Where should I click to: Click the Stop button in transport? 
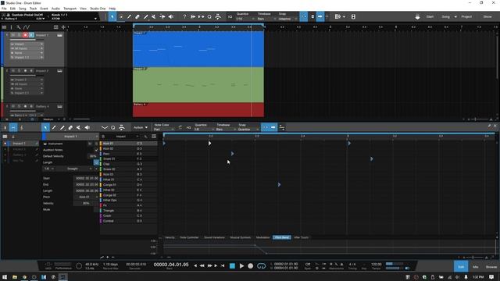(x=232, y=265)
